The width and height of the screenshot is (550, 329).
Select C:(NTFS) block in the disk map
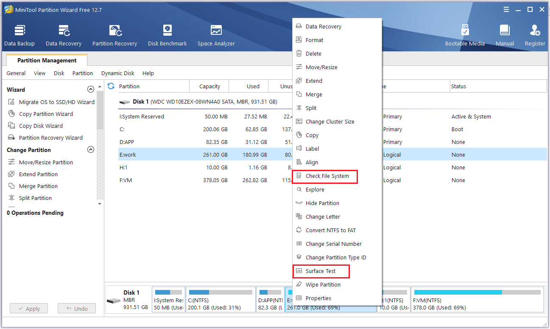pos(221,300)
